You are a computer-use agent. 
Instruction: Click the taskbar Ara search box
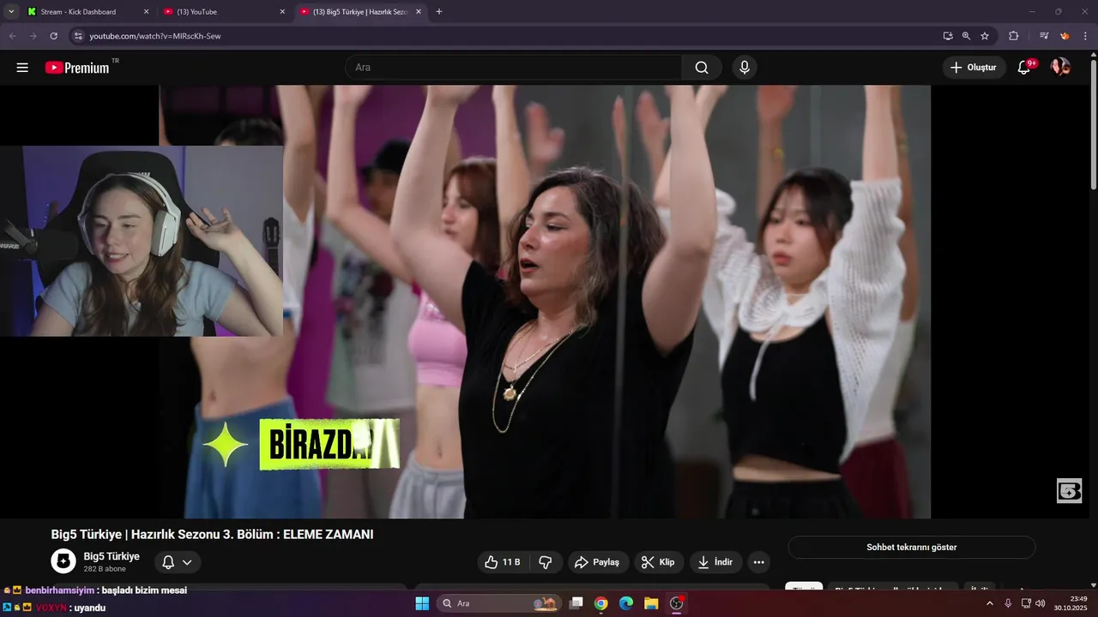(x=499, y=603)
